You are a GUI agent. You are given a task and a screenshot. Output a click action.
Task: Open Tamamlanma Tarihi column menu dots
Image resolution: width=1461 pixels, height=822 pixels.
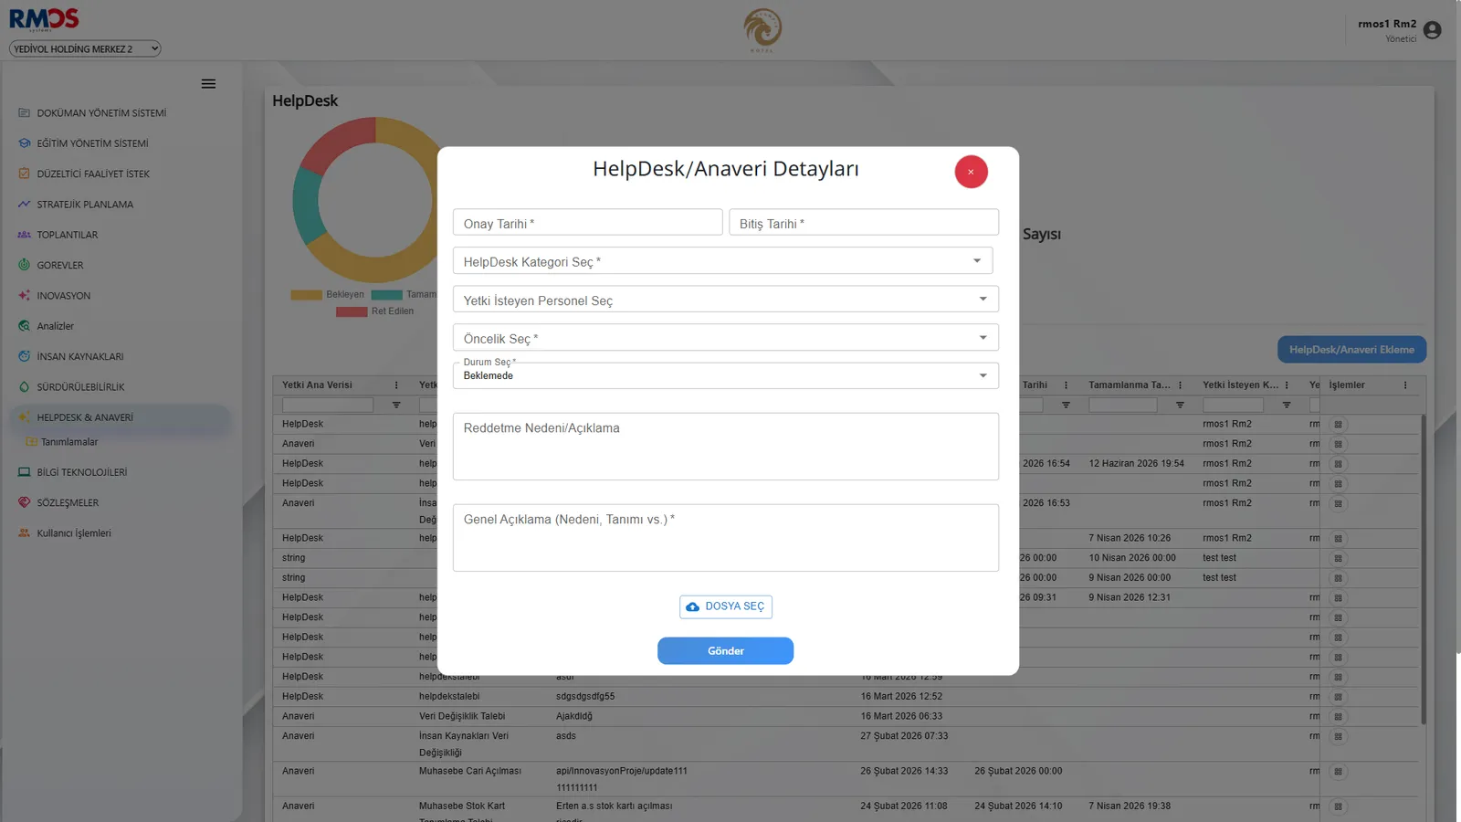click(x=1180, y=385)
